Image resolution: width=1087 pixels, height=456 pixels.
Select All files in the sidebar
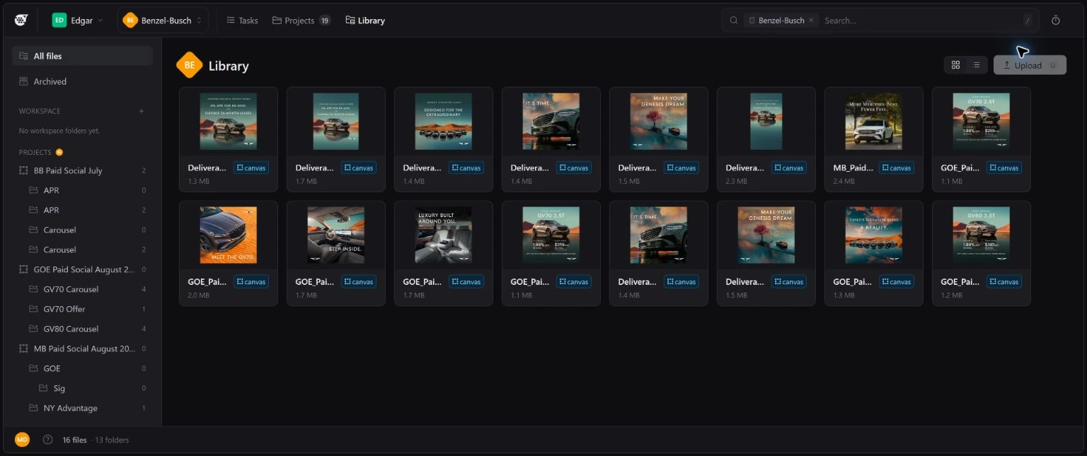(x=82, y=56)
